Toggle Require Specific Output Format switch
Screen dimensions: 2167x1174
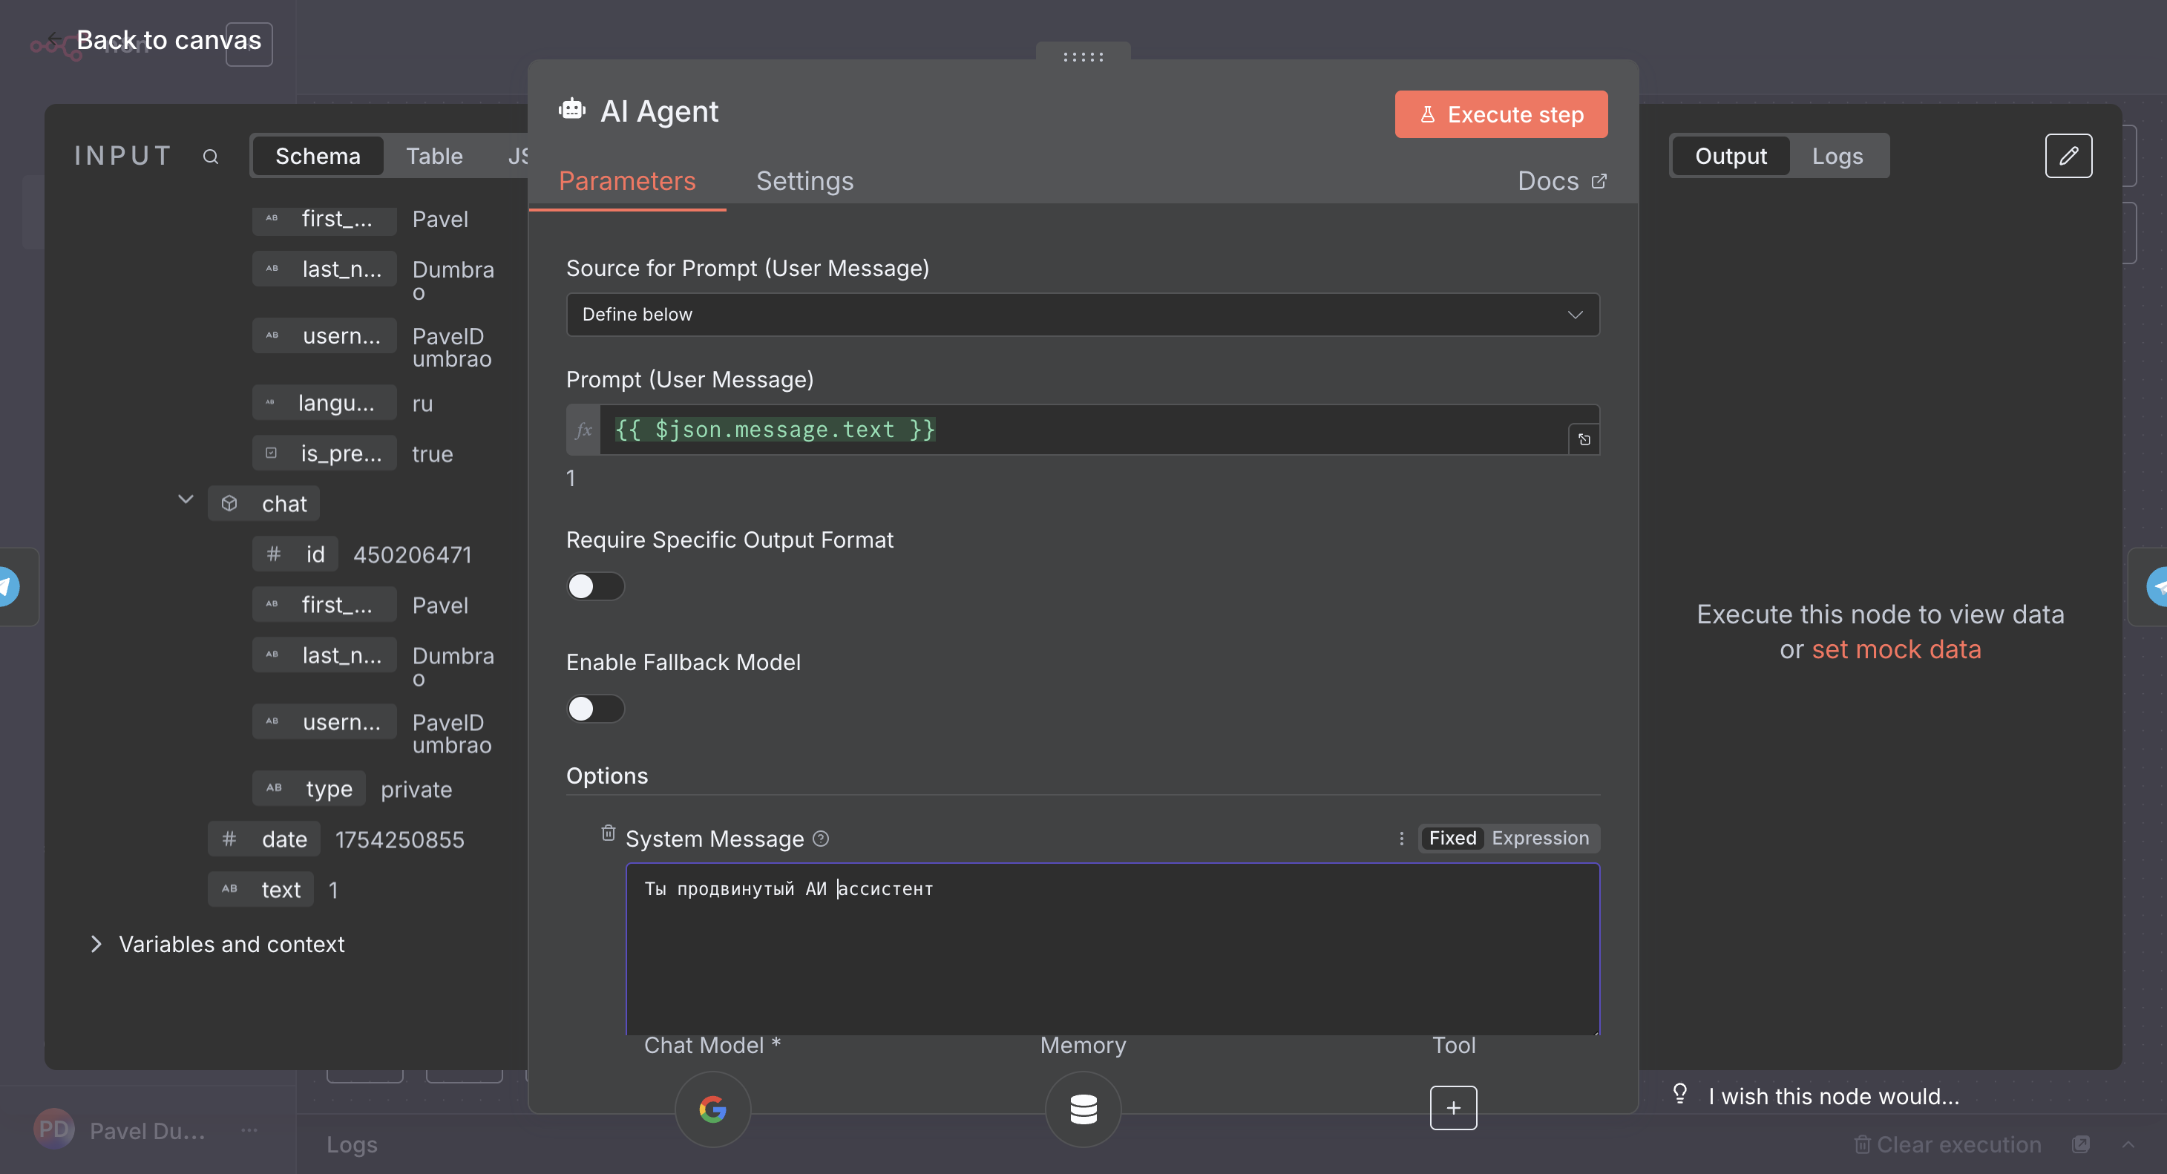[x=594, y=586]
